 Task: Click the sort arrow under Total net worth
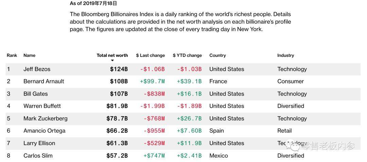pyautogui.click(x=112, y=61)
